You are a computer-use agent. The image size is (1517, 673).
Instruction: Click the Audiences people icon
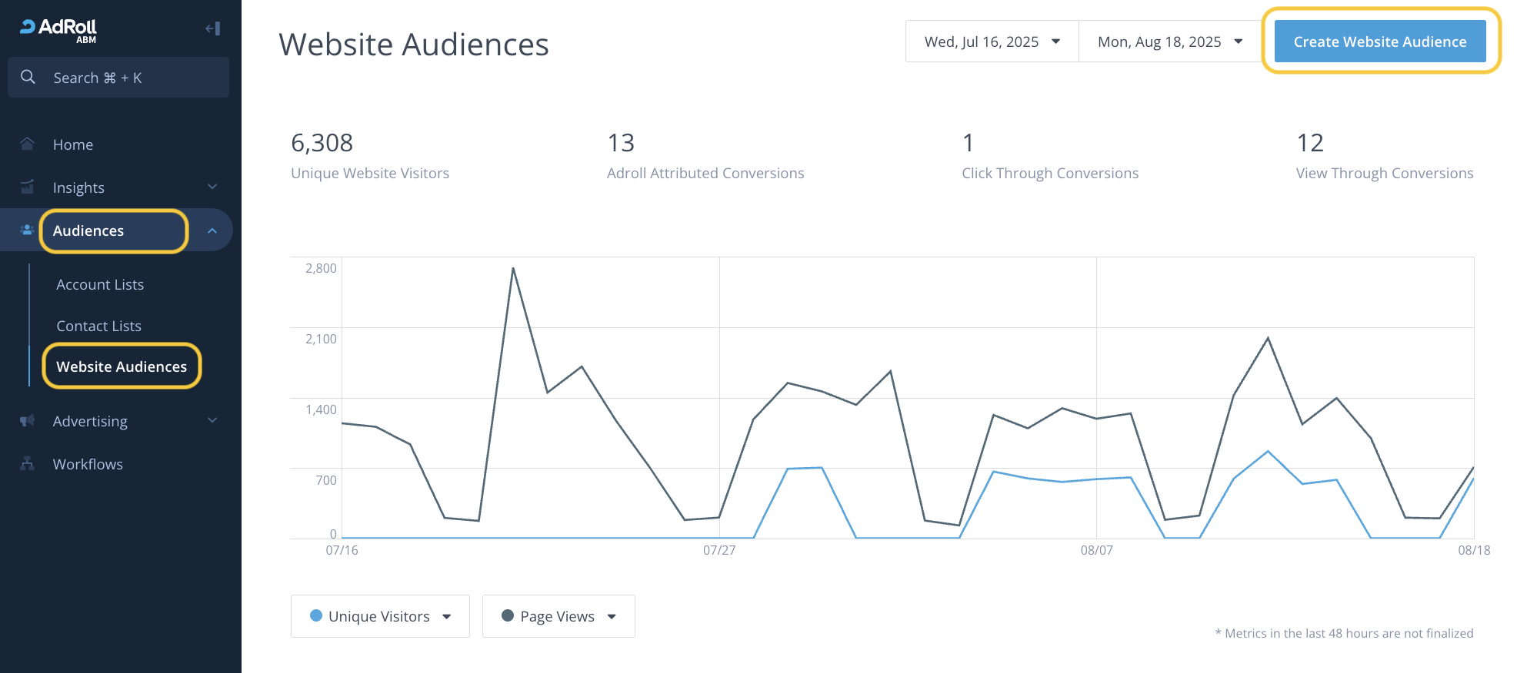[x=27, y=230]
